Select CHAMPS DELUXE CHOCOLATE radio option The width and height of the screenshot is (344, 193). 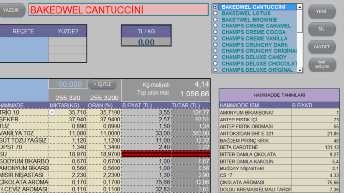pyautogui.click(x=215, y=63)
